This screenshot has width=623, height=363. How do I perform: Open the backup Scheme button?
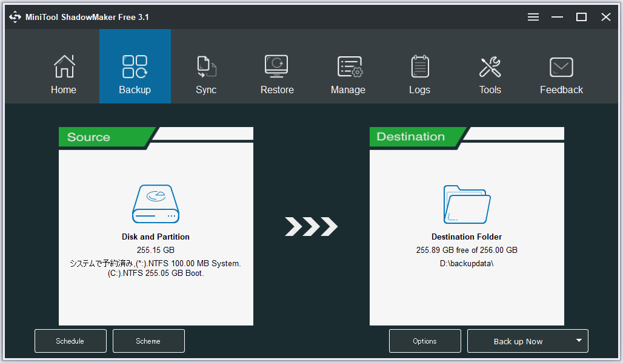point(148,341)
